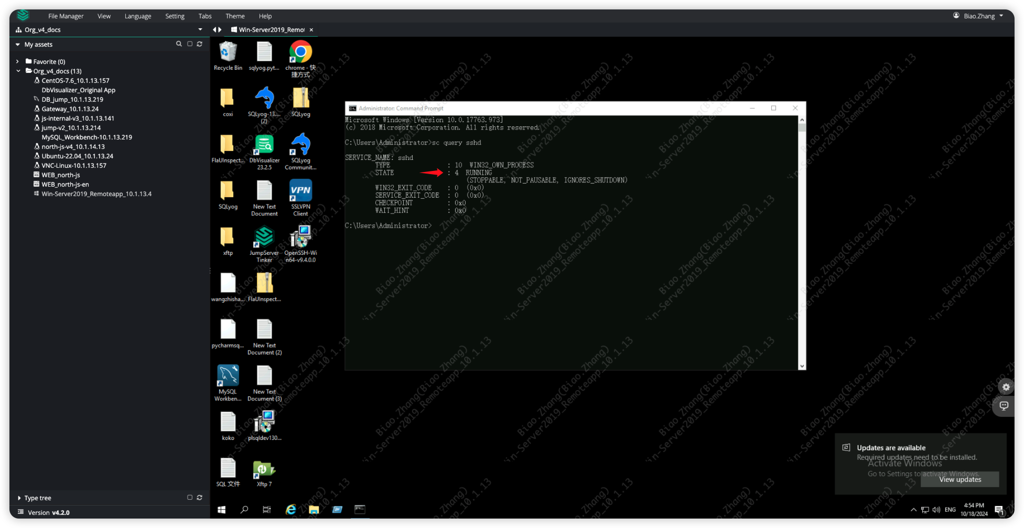Click Command Prompt scrollbar up arrow
1024x528 pixels.
(x=802, y=120)
